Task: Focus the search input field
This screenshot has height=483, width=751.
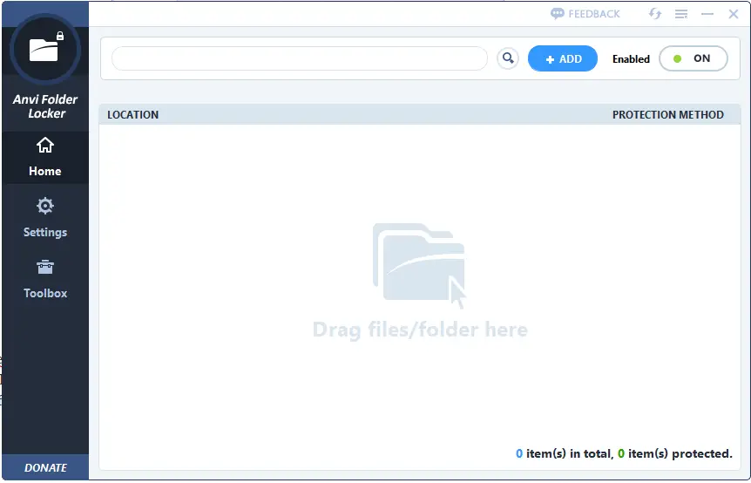Action: point(300,58)
